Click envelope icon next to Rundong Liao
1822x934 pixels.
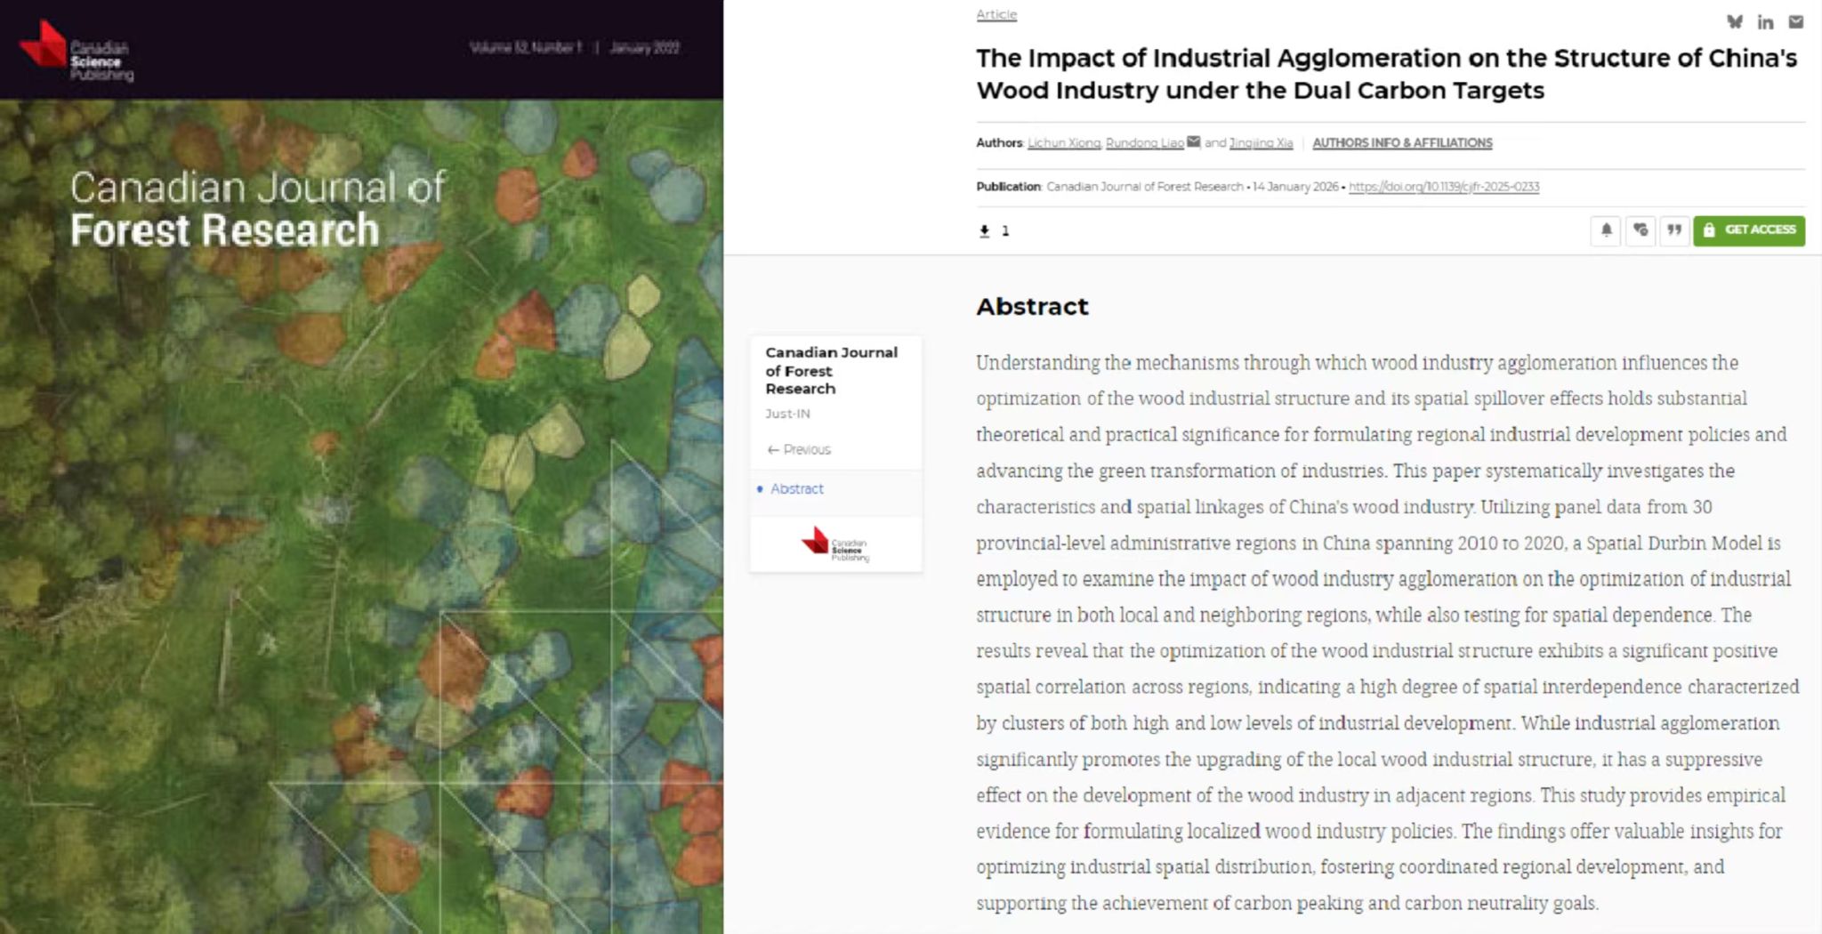pos(1194,142)
